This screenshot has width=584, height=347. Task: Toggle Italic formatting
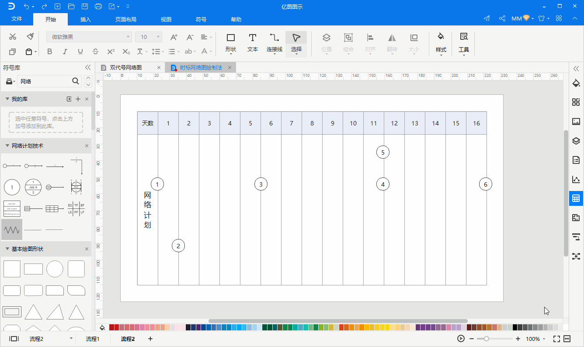(x=65, y=52)
